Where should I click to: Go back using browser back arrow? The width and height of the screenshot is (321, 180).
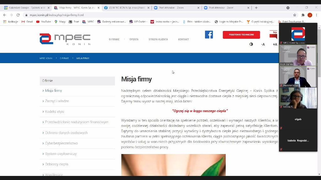5,15
